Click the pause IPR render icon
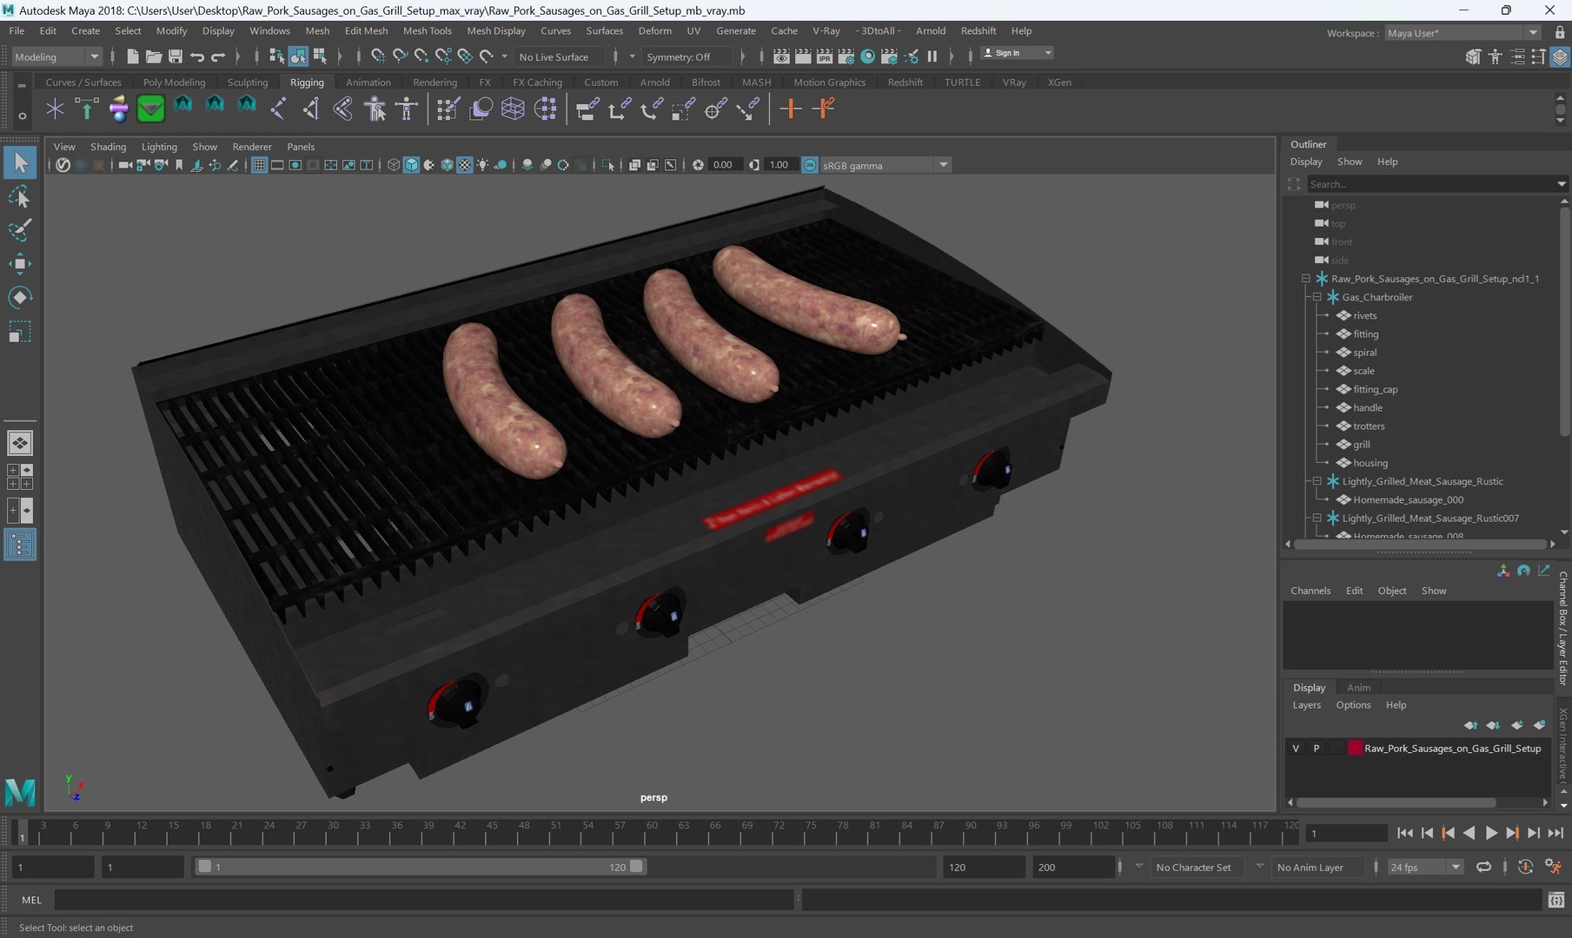This screenshot has height=938, width=1572. (x=932, y=56)
